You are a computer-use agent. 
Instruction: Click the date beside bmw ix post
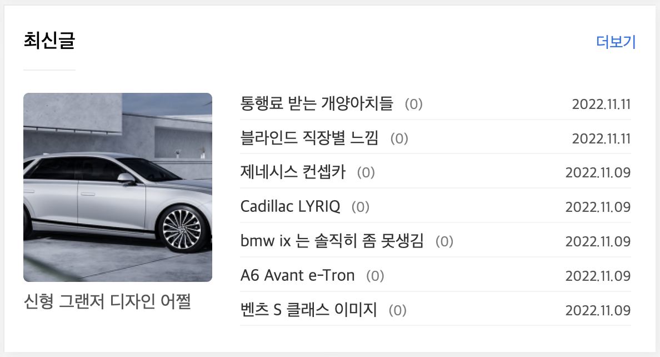(x=598, y=241)
